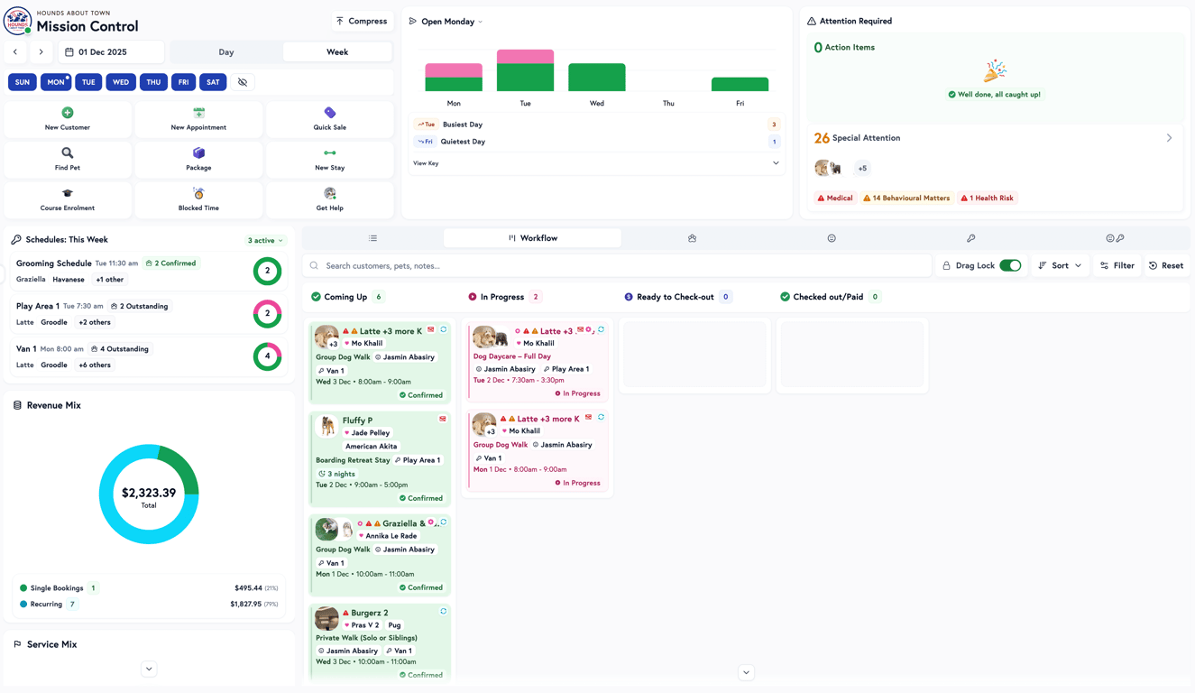This screenshot has width=1195, height=693.
Task: Start a New Appointment
Action: (198, 119)
